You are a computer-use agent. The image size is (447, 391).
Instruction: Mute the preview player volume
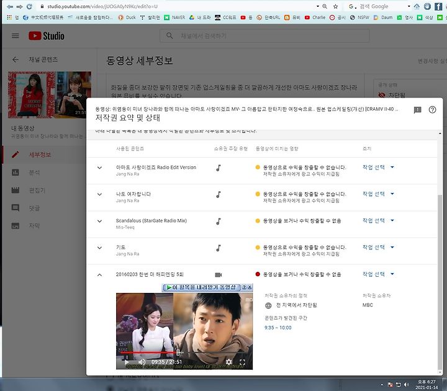click(142, 362)
